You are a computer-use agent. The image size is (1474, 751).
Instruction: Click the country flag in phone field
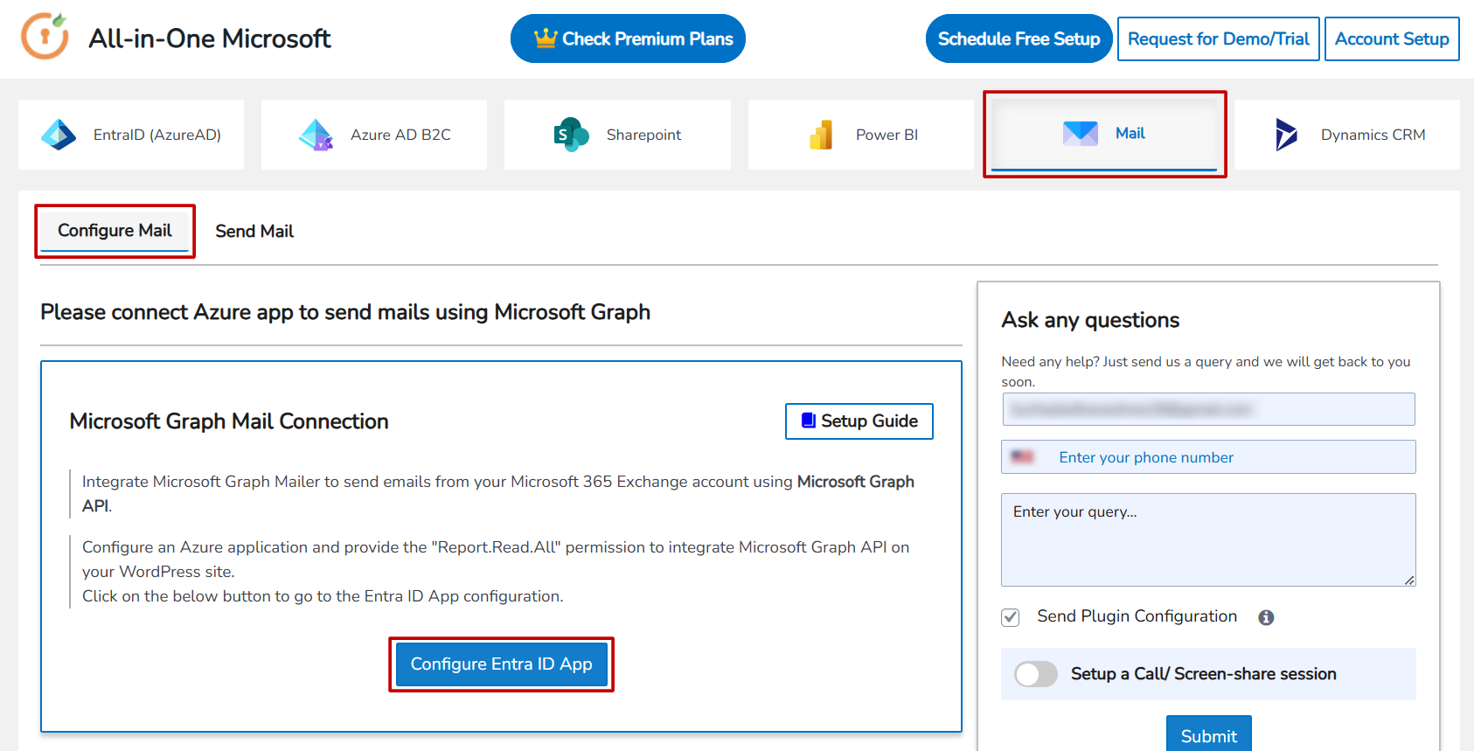[x=1023, y=456]
